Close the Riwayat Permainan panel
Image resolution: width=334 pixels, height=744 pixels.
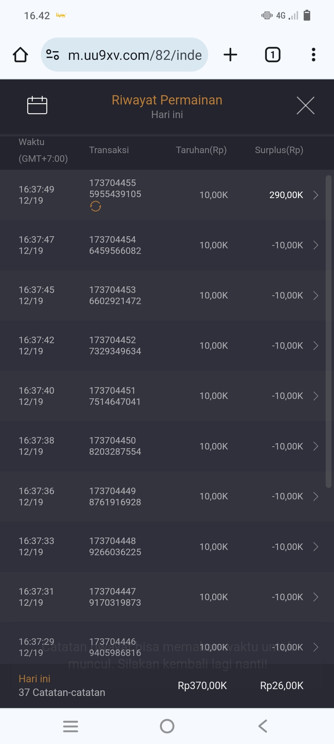305,105
